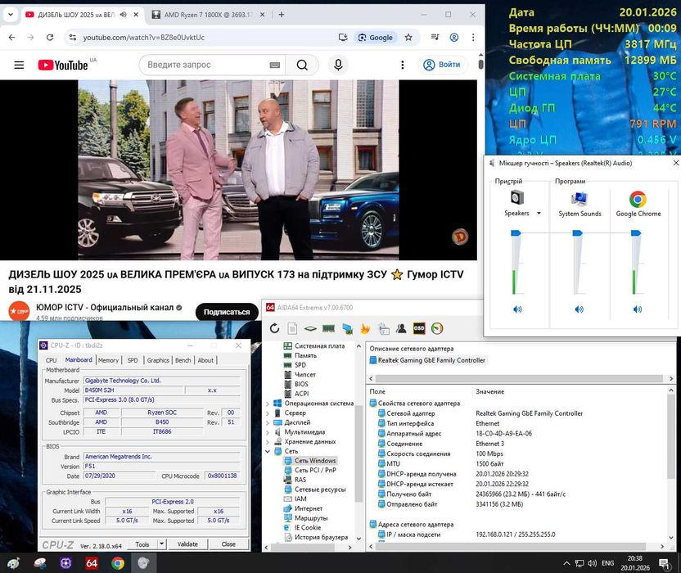The width and height of the screenshot is (681, 573).
Task: Click the OSD panel icon in AIDA64
Action: 419,328
